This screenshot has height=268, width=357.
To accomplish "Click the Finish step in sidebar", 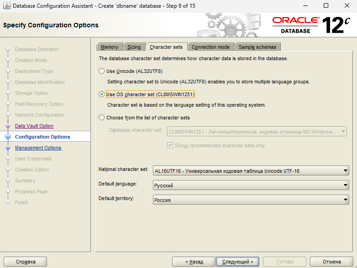I will 21,202.
